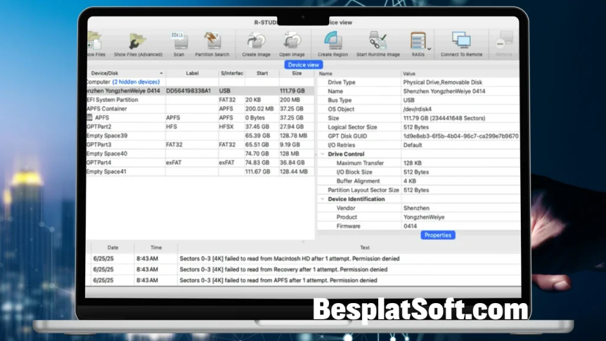Open the RAIDs dropdown arrow
Image resolution: width=606 pixels, height=341 pixels.
(429, 49)
